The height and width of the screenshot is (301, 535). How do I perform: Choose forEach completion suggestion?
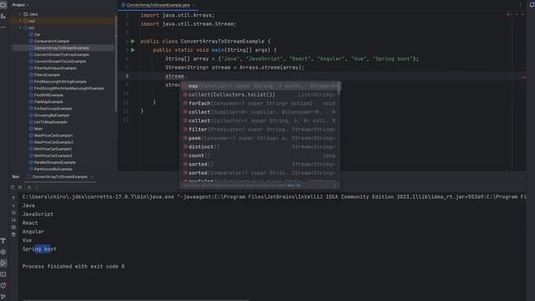point(259,104)
